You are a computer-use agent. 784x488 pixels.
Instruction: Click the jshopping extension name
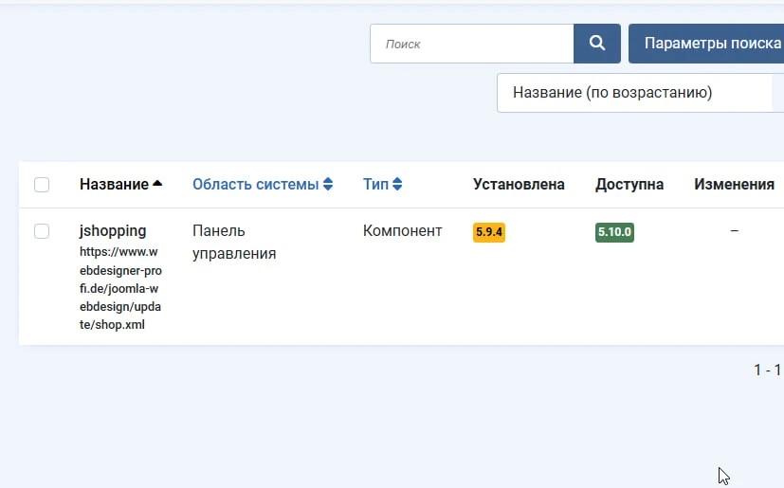(x=113, y=231)
